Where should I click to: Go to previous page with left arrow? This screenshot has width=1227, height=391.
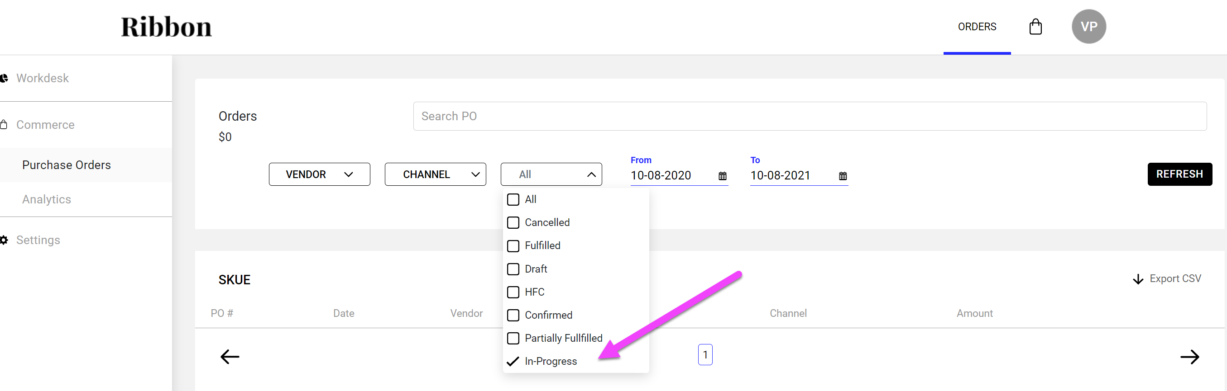230,356
